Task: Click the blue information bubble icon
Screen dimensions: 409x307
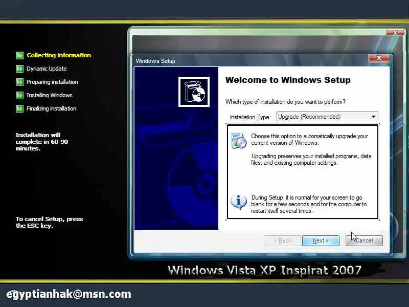Action: coord(238,202)
